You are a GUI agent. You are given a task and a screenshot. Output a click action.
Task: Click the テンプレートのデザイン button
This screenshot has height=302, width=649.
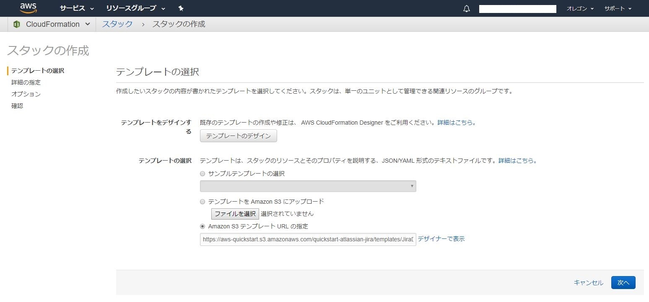(x=239, y=136)
